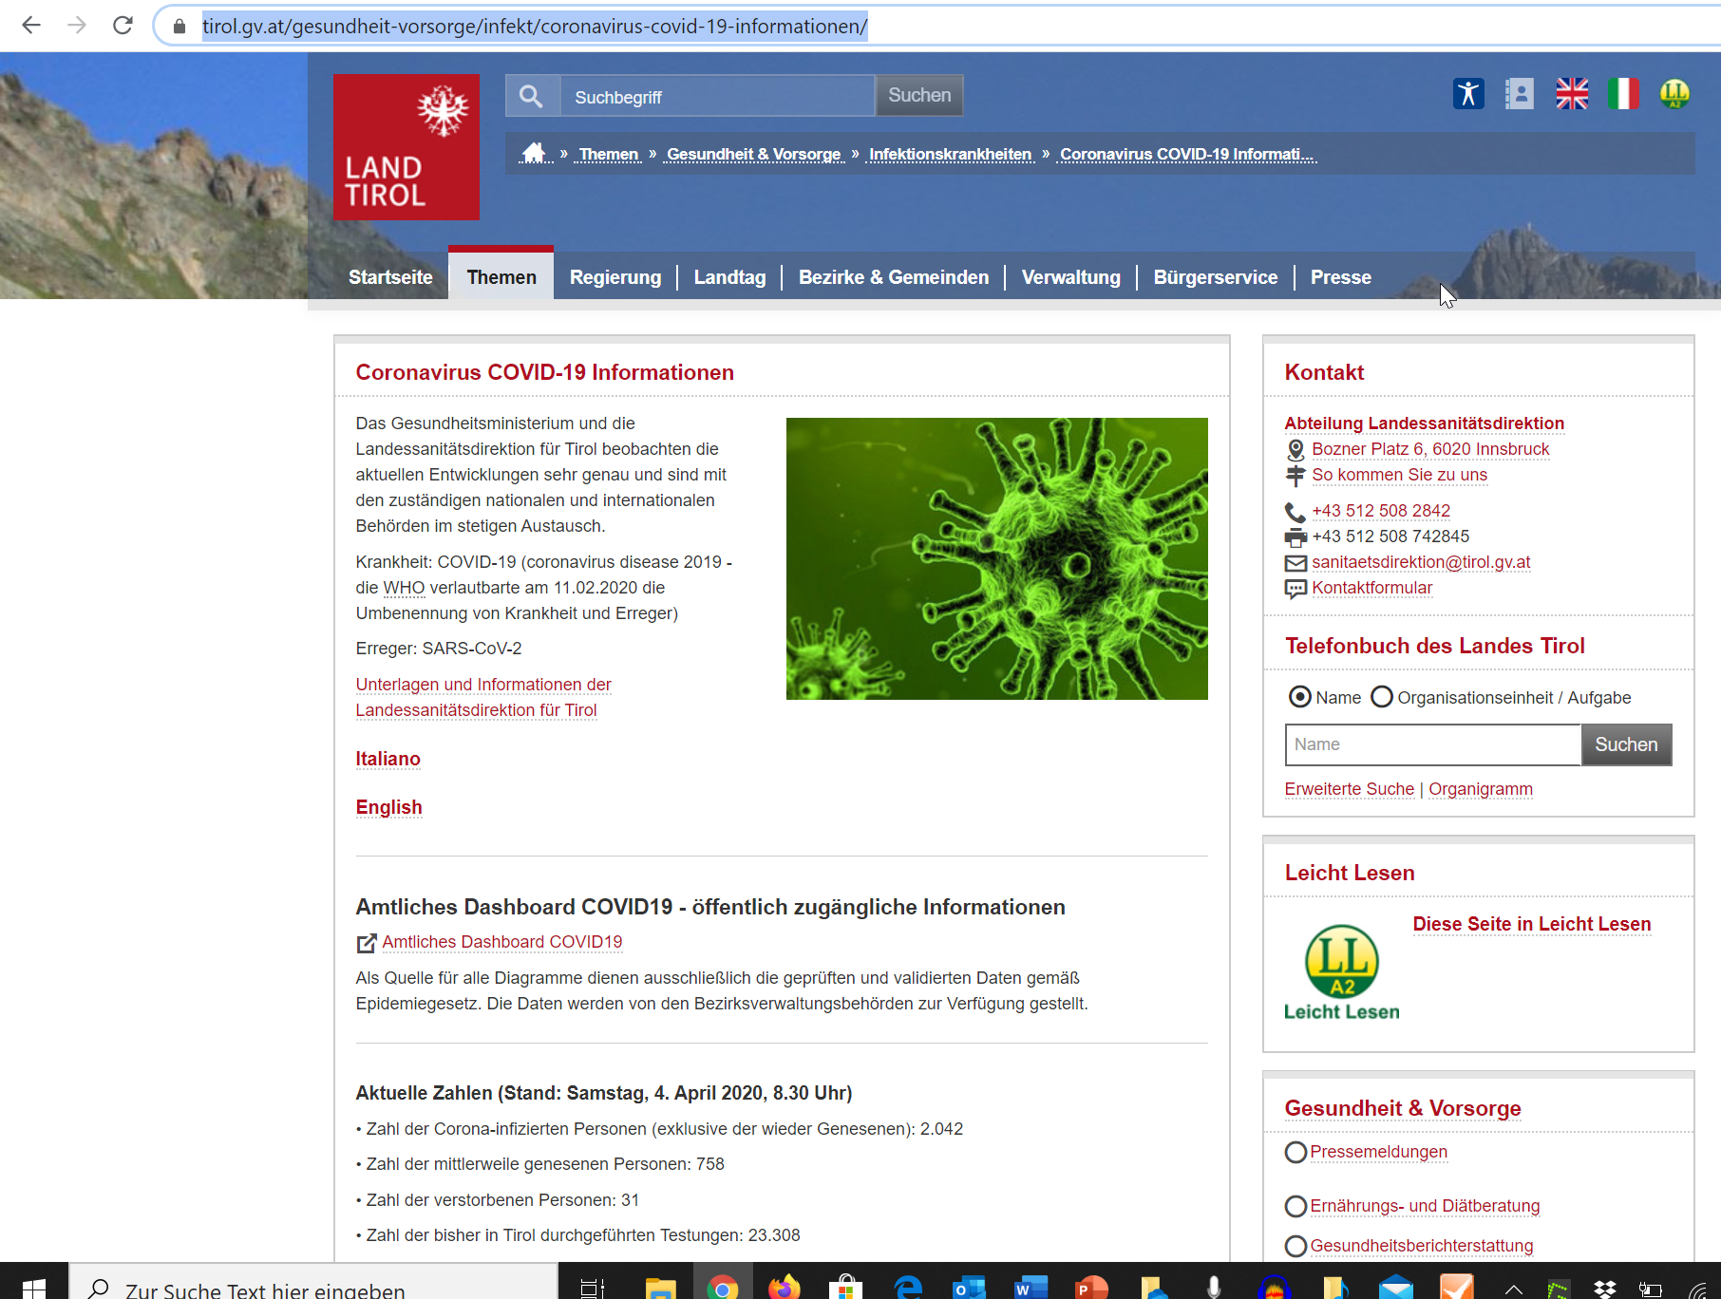Image resolution: width=1721 pixels, height=1299 pixels.
Task: Click the Suchbegriff search field
Action: pos(717,96)
